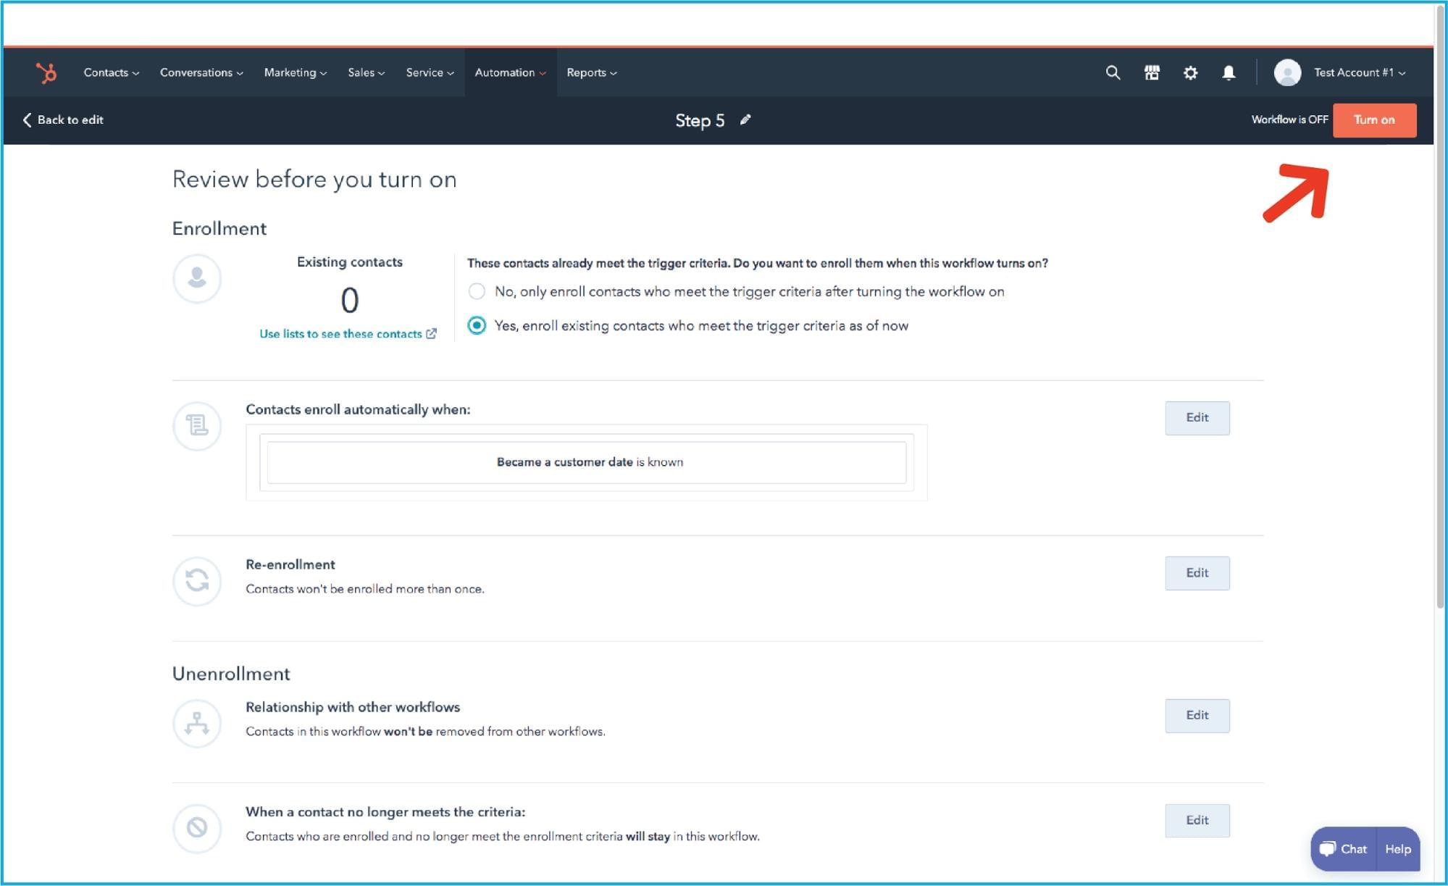Edit 'no longer meets the criteria' setting
The height and width of the screenshot is (886, 1448).
point(1197,821)
